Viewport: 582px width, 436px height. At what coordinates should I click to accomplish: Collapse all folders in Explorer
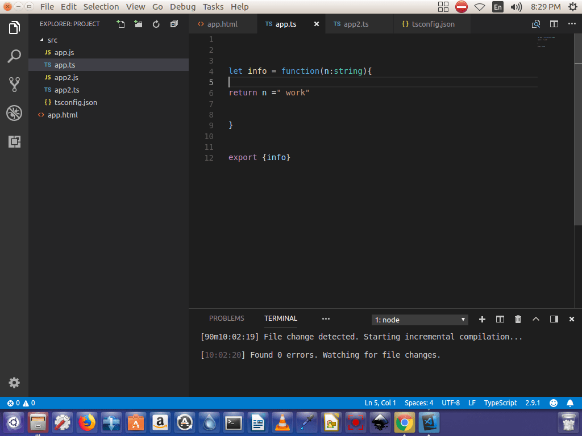coord(174,24)
